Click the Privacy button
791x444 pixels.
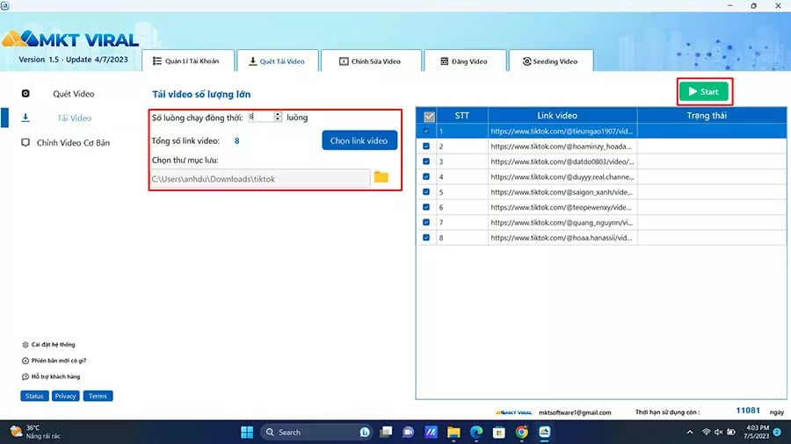point(66,396)
